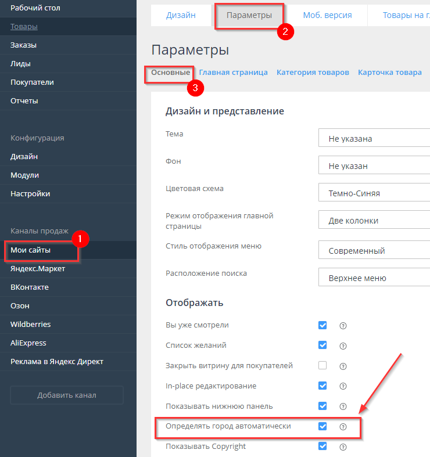
Task: Open the 'Моб. версия' tab
Action: click(x=327, y=15)
